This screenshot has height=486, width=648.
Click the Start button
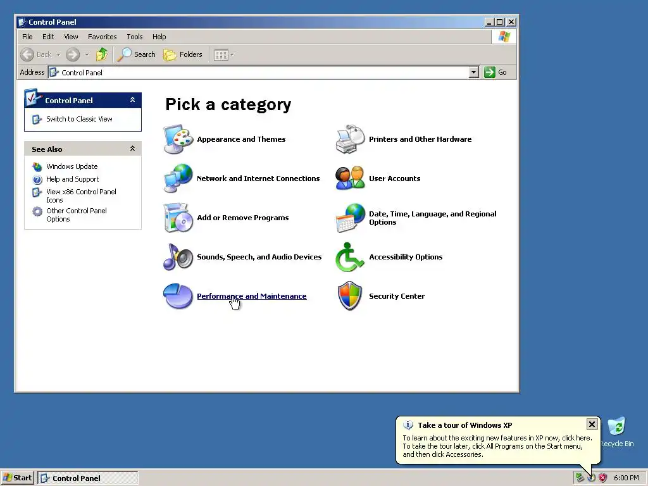[x=17, y=478]
